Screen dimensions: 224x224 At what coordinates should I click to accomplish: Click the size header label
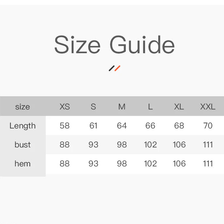22,107
